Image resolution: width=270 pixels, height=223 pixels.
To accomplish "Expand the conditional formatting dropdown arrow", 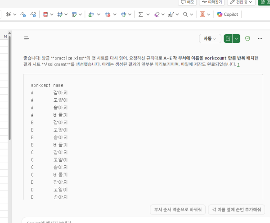I will [x=52, y=14].
